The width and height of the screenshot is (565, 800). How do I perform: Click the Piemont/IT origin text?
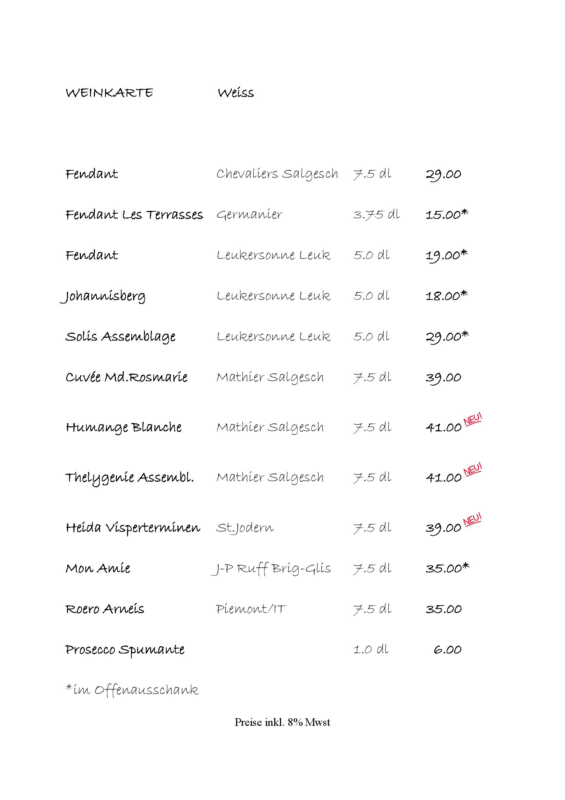[251, 609]
